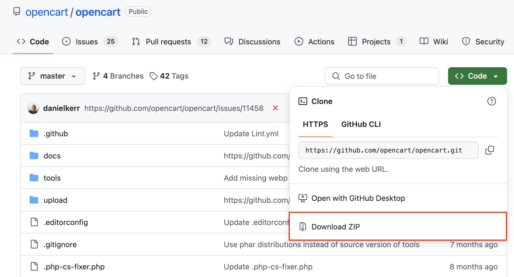Click the tag icon beside 42 Tags

coord(154,76)
